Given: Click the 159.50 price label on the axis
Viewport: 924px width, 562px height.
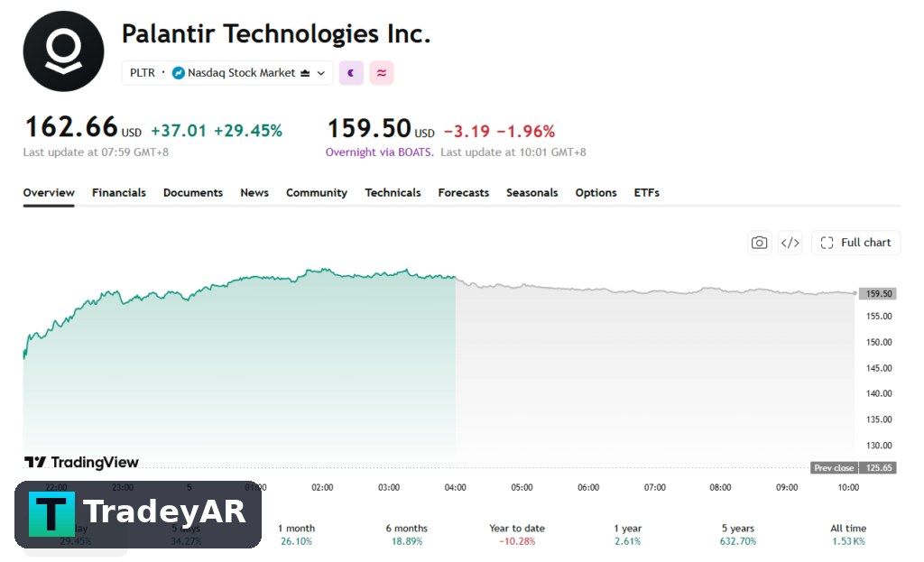Looking at the screenshot, I should pyautogui.click(x=878, y=293).
